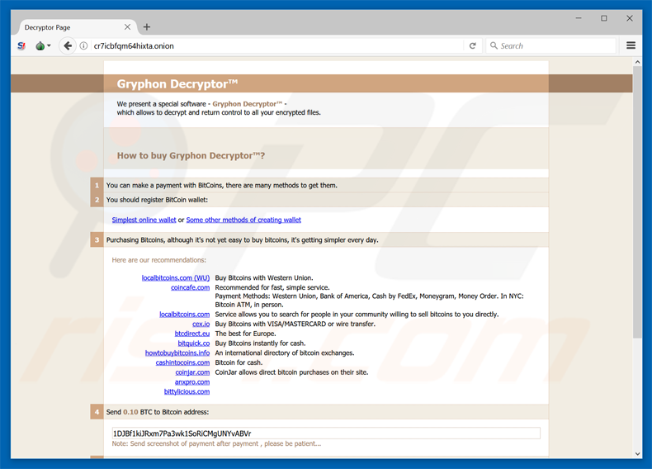Open a new tab with the plus button
The width and height of the screenshot is (652, 469).
point(147,27)
